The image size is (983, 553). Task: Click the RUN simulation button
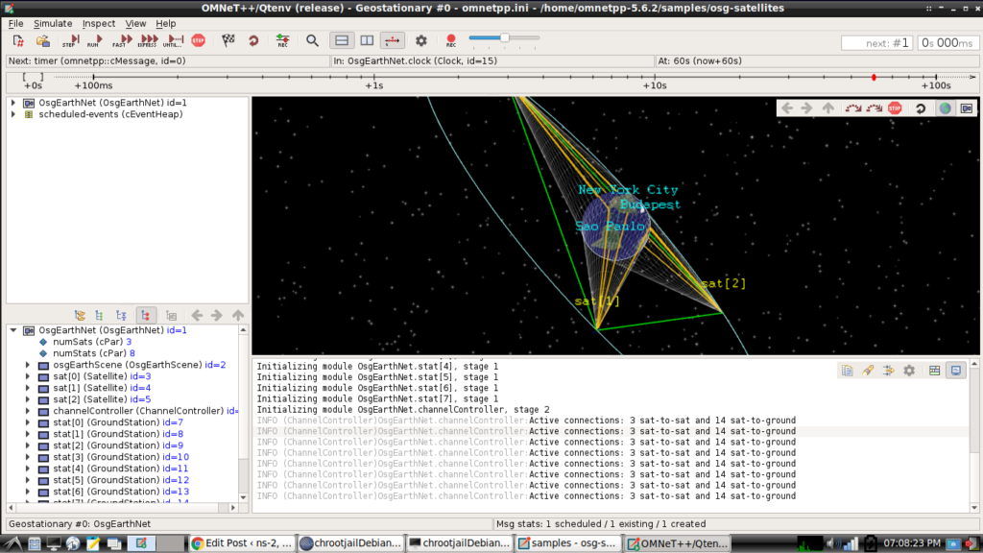[95, 41]
